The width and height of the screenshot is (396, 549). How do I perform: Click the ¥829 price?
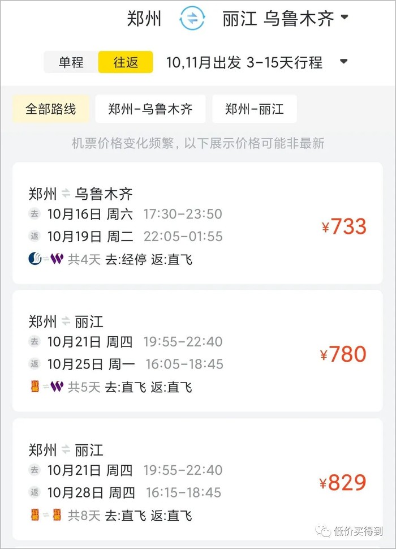point(343,483)
